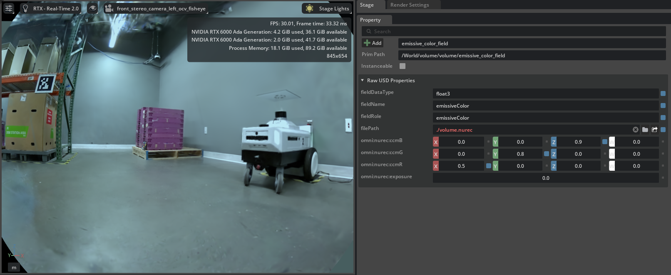Click the search magnifier icon in Property panel
This screenshot has width=671, height=275.
click(369, 32)
